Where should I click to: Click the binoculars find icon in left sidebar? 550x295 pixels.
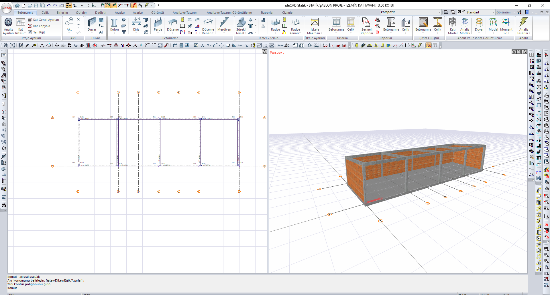click(x=4, y=205)
